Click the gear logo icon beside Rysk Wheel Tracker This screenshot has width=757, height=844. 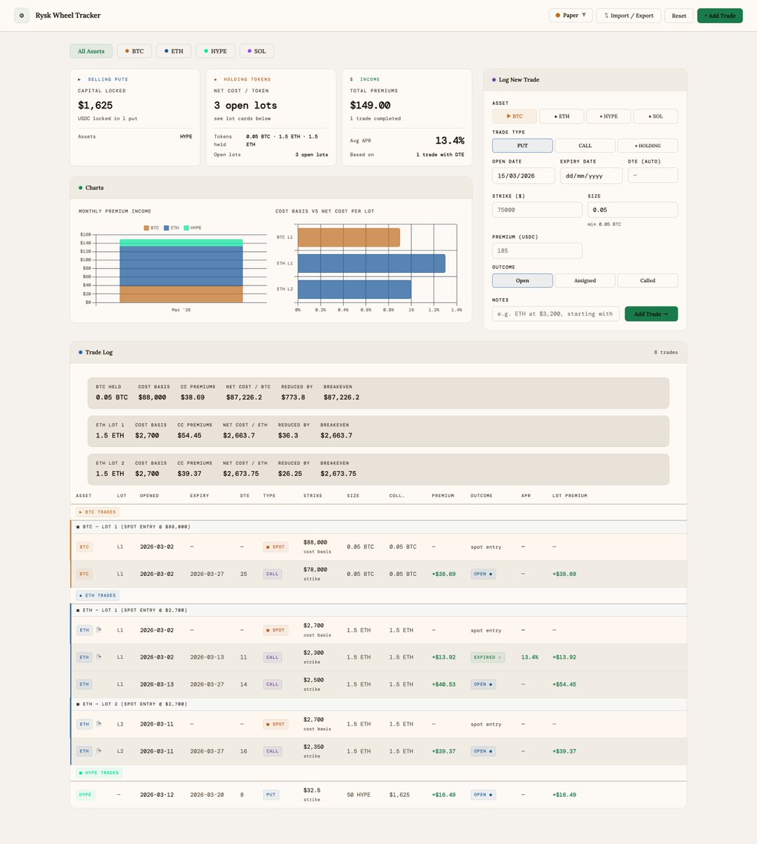pos(22,15)
